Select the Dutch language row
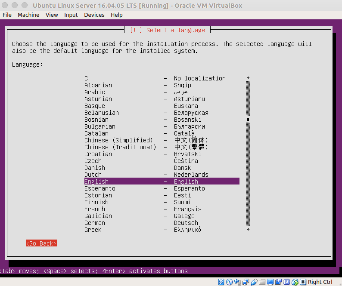Viewport: 342px width, 286px height. tap(162, 175)
